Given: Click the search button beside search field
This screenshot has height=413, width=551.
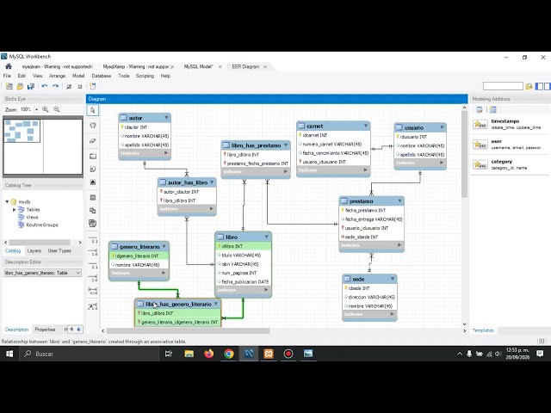Looking at the screenshot, I should [529, 86].
